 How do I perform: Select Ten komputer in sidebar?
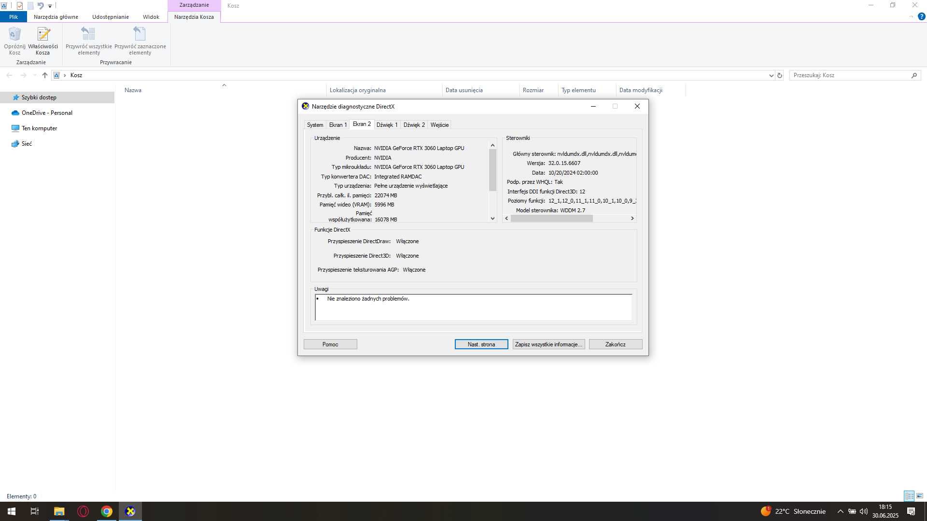click(x=39, y=128)
